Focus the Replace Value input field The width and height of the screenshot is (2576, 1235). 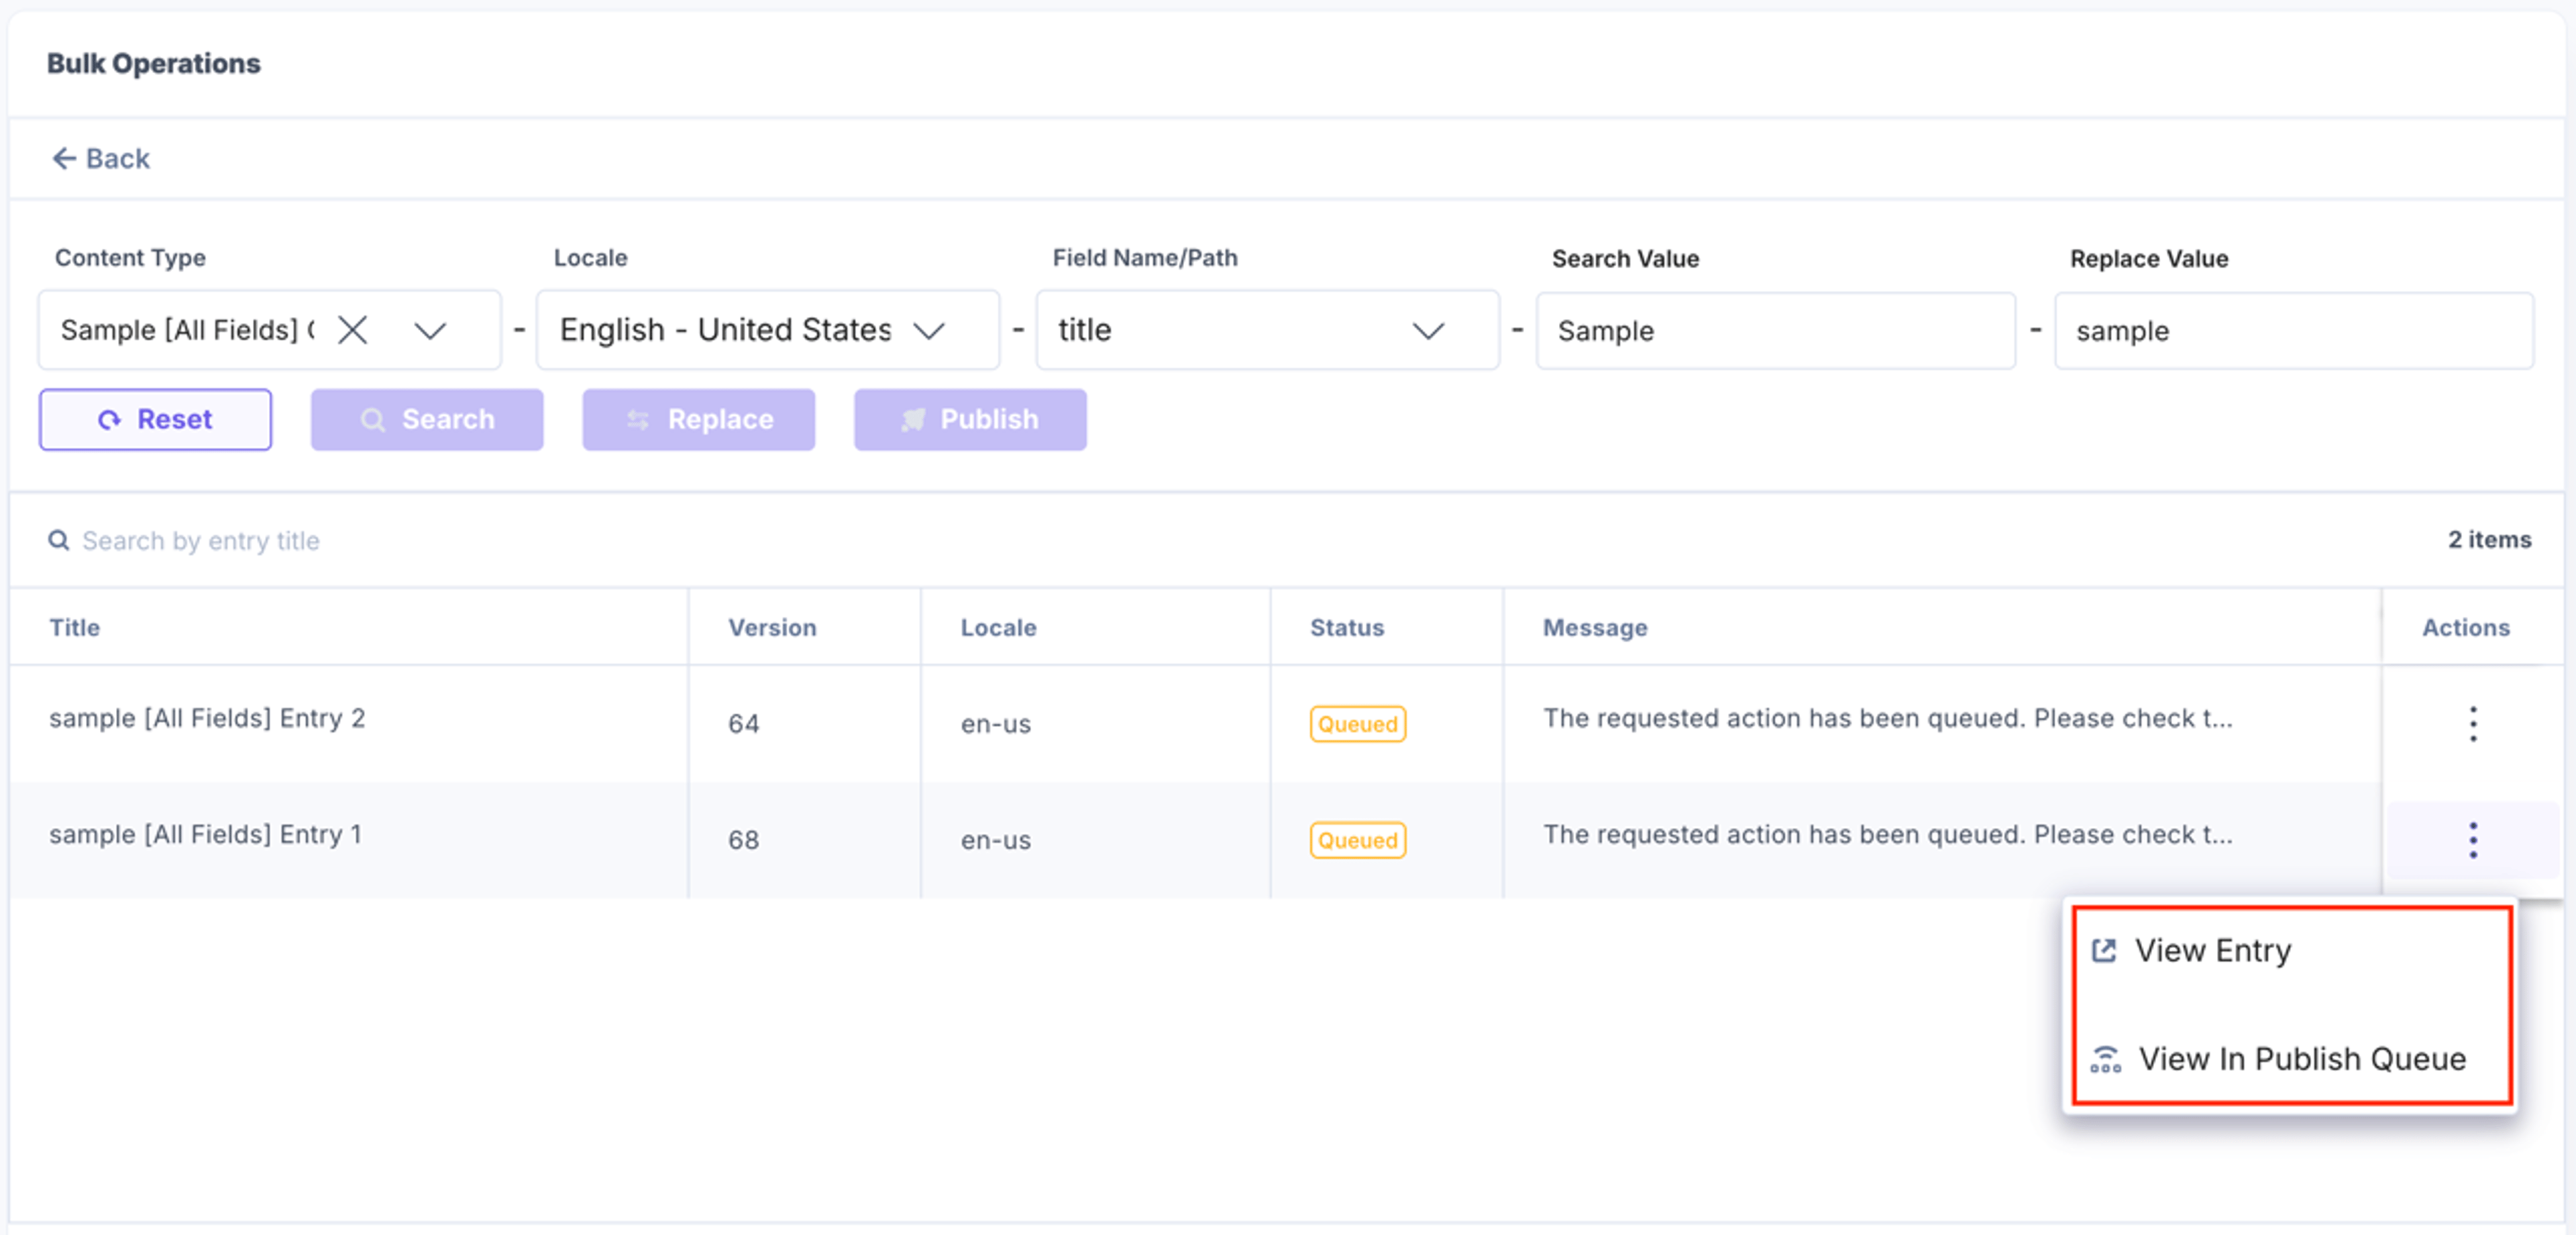[x=2293, y=331]
